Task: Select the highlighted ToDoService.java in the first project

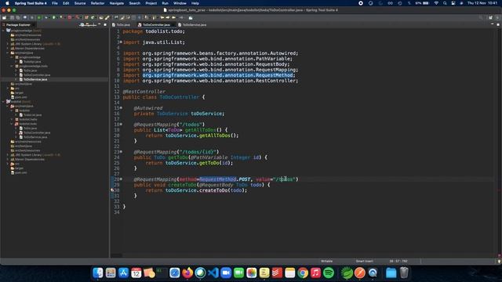Action: click(x=35, y=79)
